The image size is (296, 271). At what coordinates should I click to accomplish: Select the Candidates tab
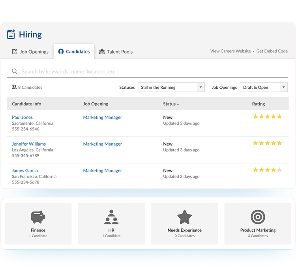[74, 52]
